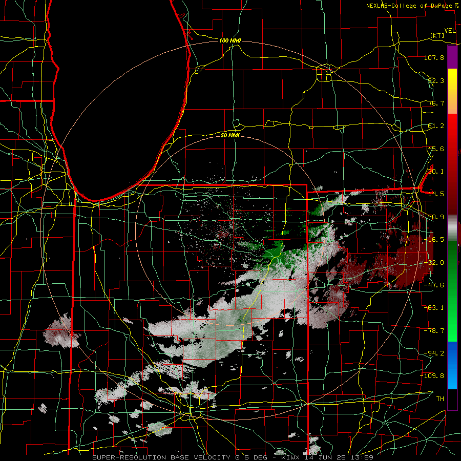Click the 107.8 velocity scale value
461x461 pixels.
click(434, 57)
